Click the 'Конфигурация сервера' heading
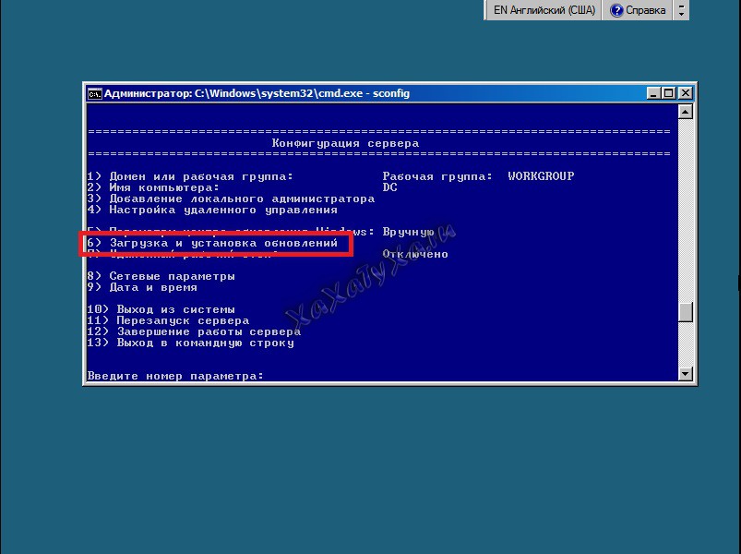The image size is (741, 554). click(x=345, y=143)
